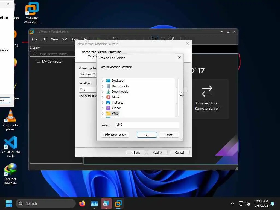Screen dimensions: 280x210
Task: Expand the Documents folder node
Action: [103, 86]
